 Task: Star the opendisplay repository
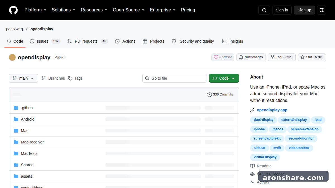tap(312, 57)
